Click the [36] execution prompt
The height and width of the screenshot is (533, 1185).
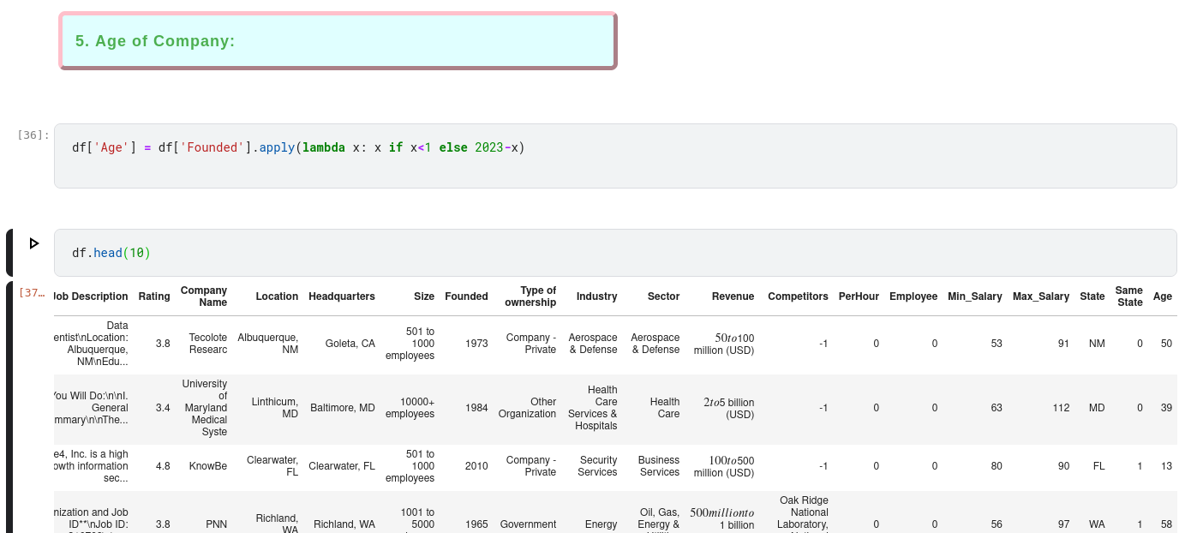tap(33, 135)
